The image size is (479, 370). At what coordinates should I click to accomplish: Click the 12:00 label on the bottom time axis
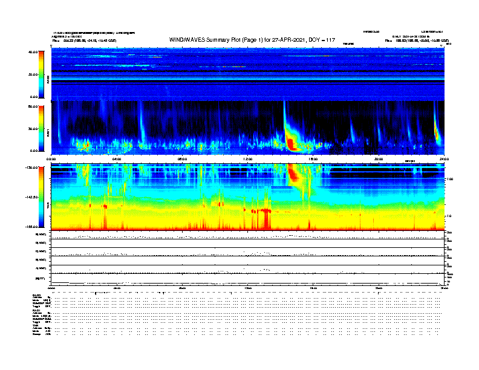pyautogui.click(x=248, y=288)
